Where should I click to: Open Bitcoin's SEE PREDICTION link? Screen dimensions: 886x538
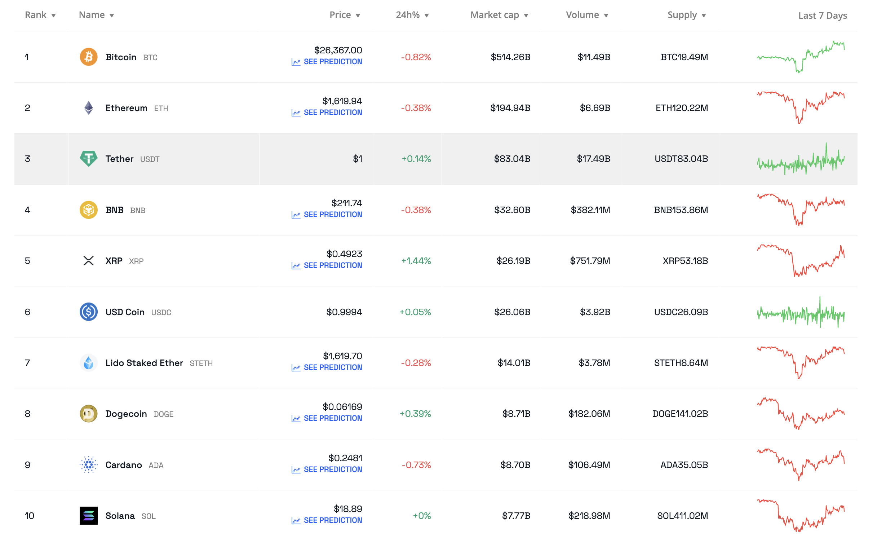[332, 62]
